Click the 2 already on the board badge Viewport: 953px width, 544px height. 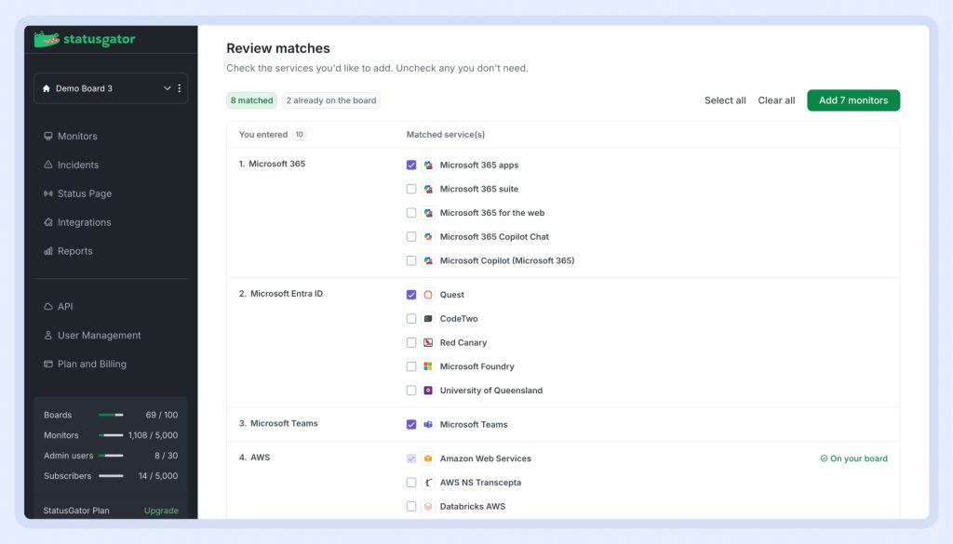[x=331, y=100]
